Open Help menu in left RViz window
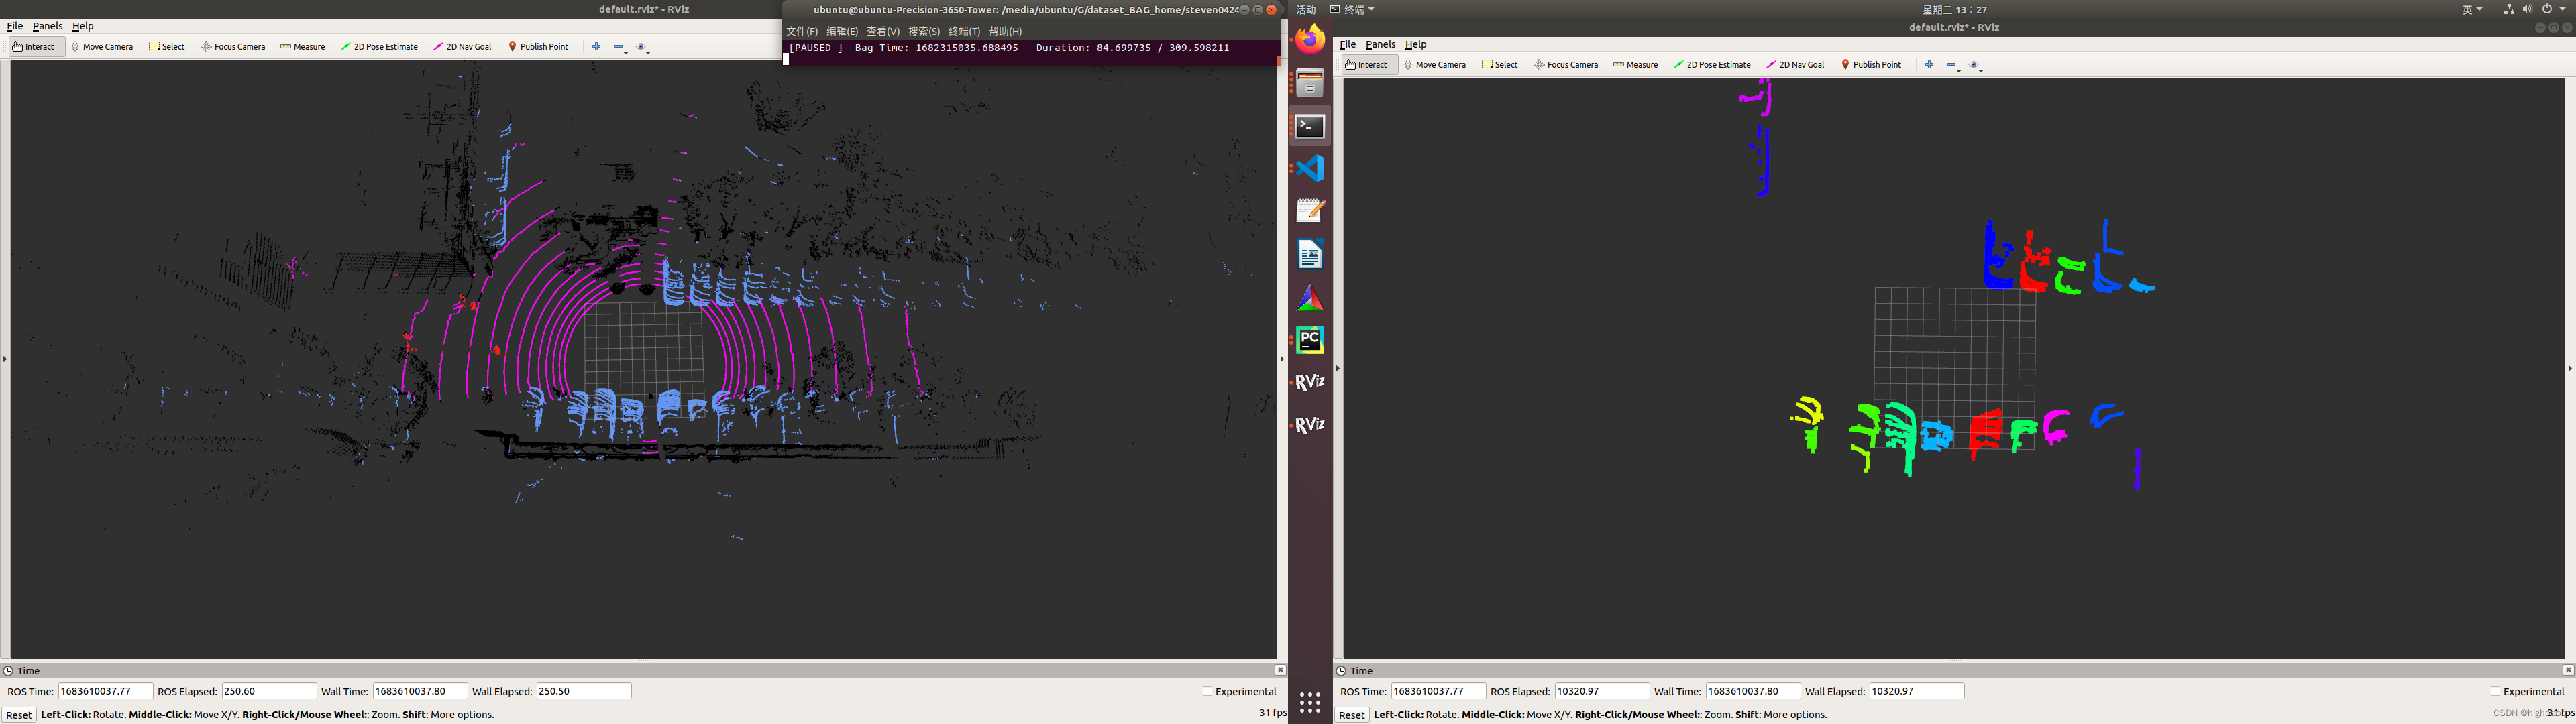 (x=83, y=26)
